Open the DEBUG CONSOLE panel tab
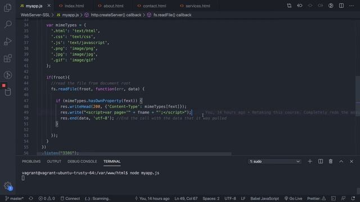Screen dimensions: 360x202 (x=82, y=162)
